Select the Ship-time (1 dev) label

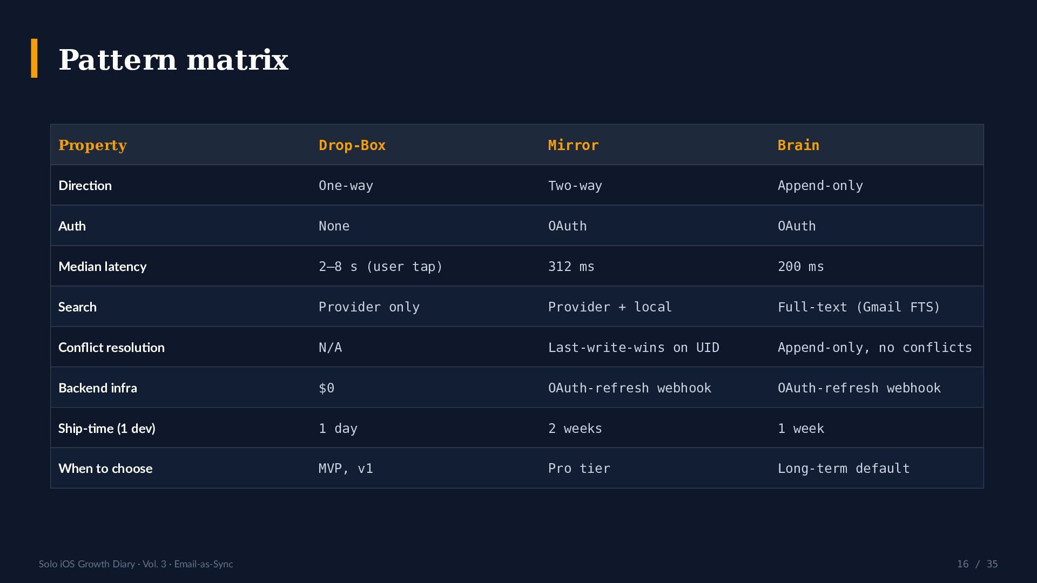coord(107,429)
